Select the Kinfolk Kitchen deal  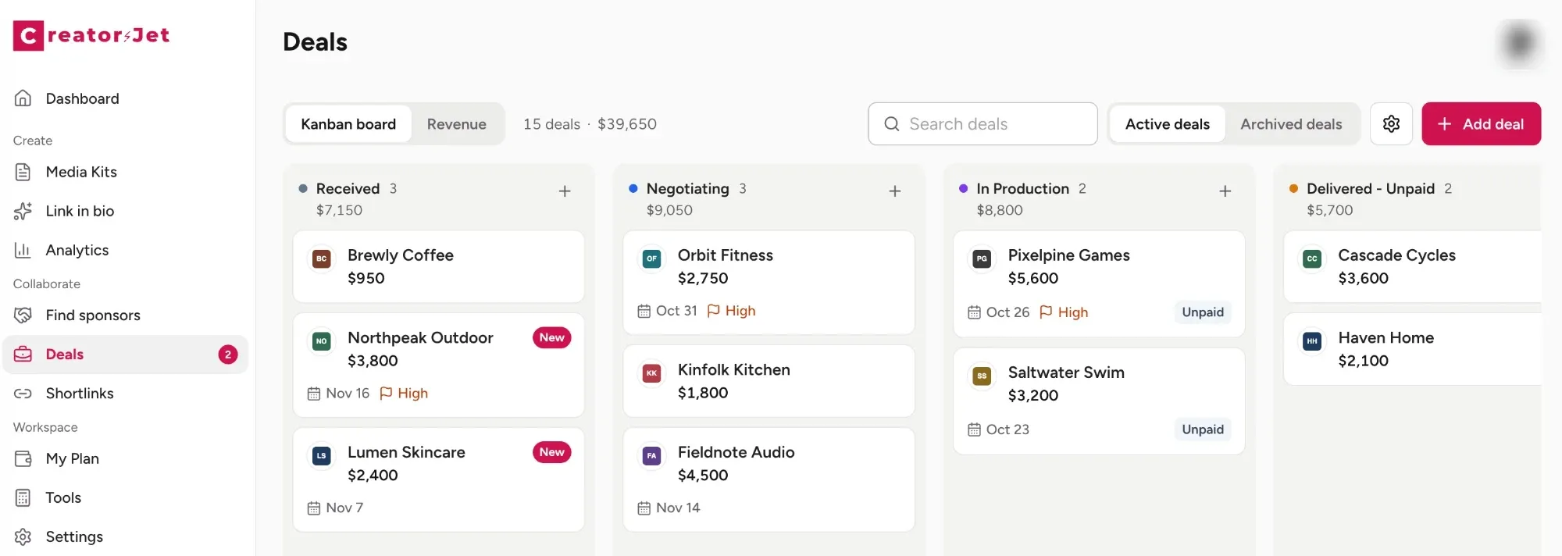pyautogui.click(x=769, y=381)
